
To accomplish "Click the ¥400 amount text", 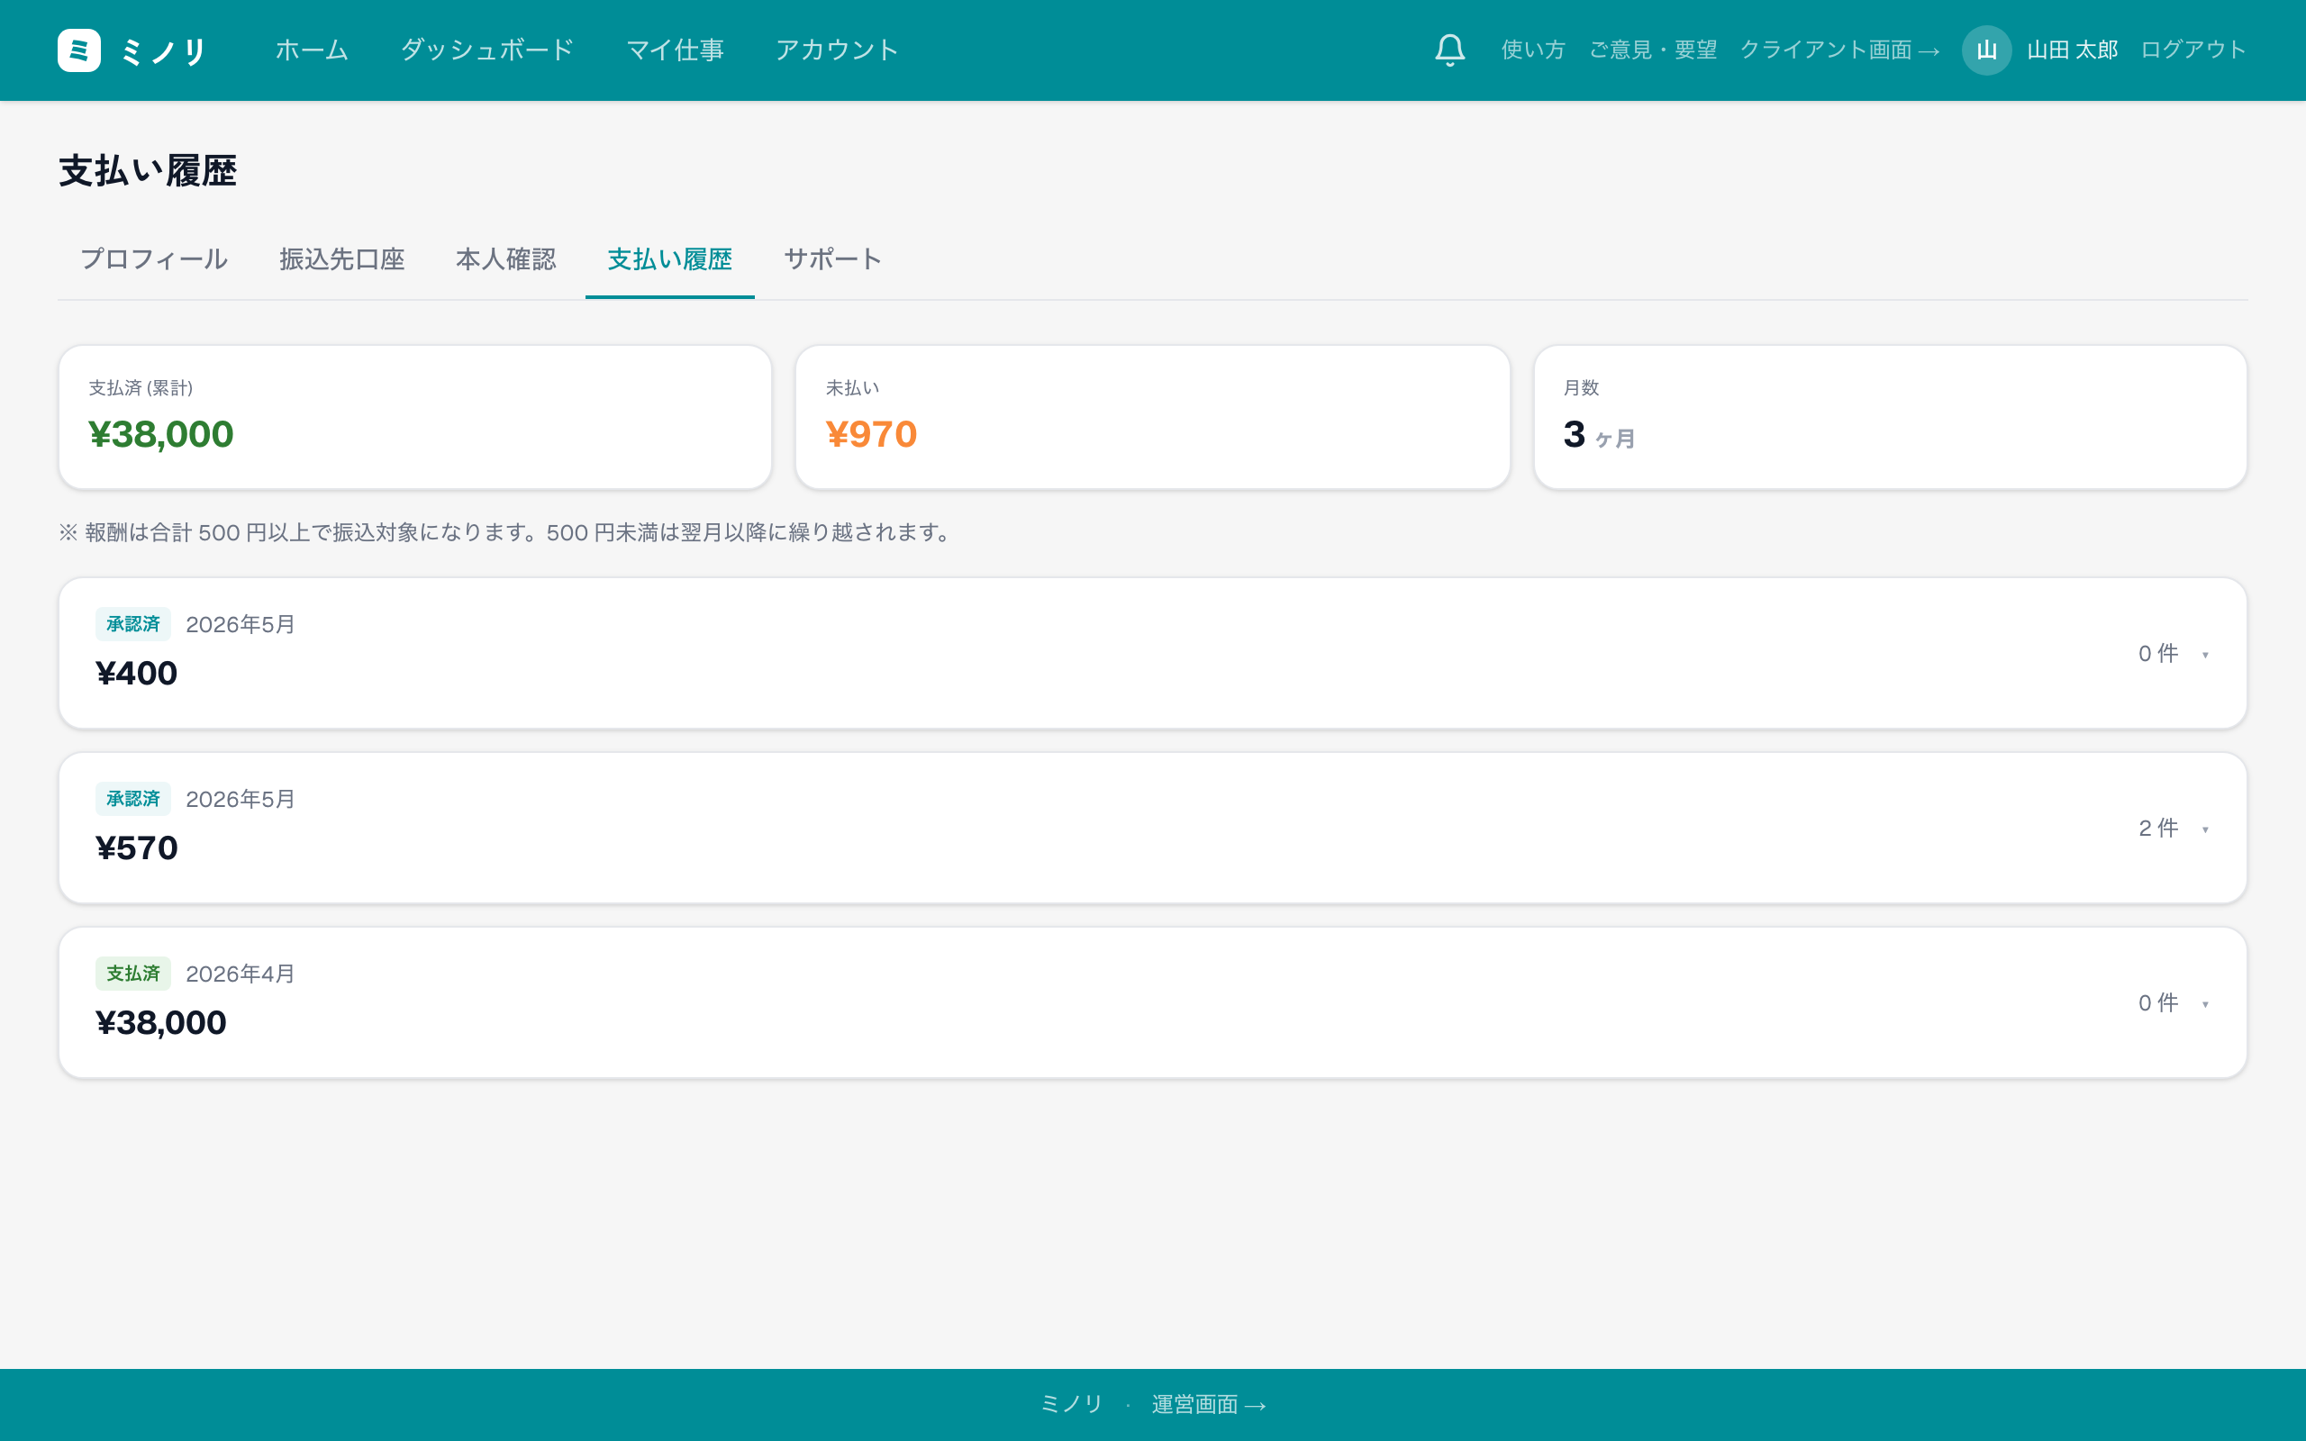I will pos(136,674).
